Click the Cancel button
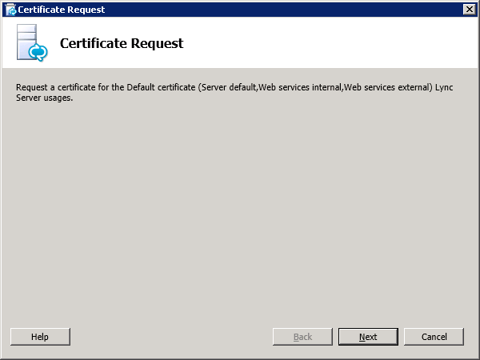The width and height of the screenshot is (480, 360). (x=434, y=337)
